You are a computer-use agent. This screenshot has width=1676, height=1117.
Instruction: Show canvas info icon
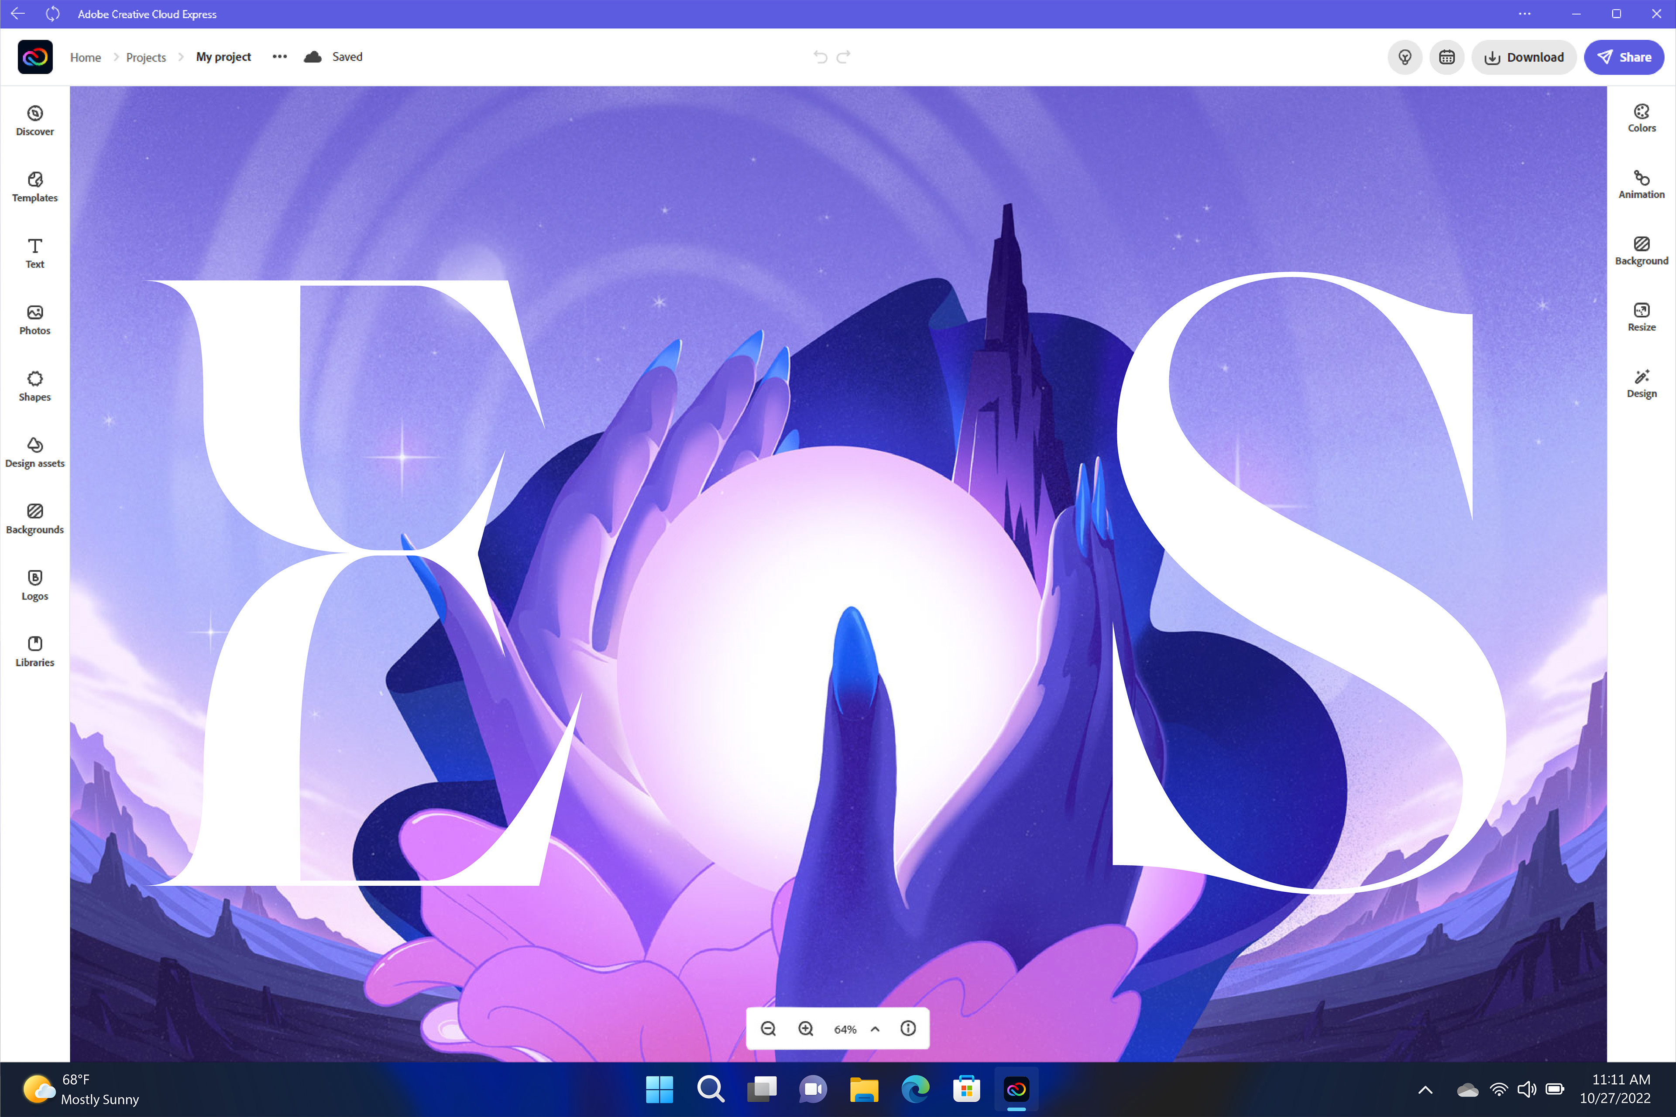click(908, 1029)
